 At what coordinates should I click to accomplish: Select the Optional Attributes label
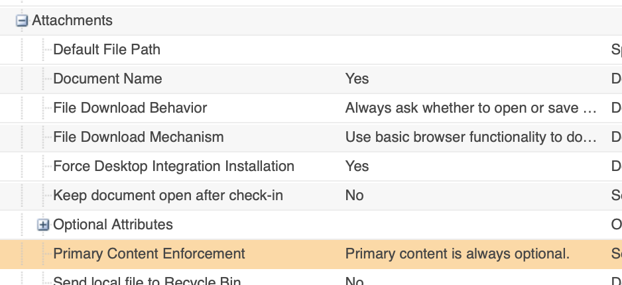tap(113, 225)
